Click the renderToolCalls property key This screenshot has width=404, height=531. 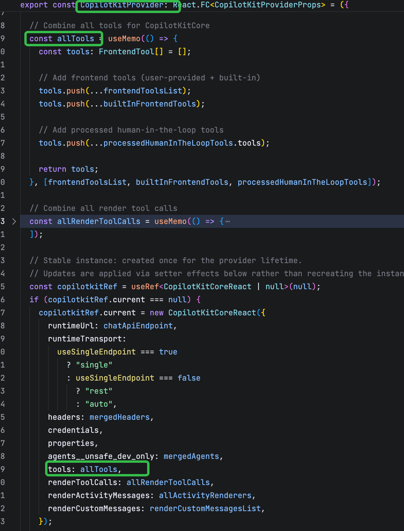pos(82,482)
